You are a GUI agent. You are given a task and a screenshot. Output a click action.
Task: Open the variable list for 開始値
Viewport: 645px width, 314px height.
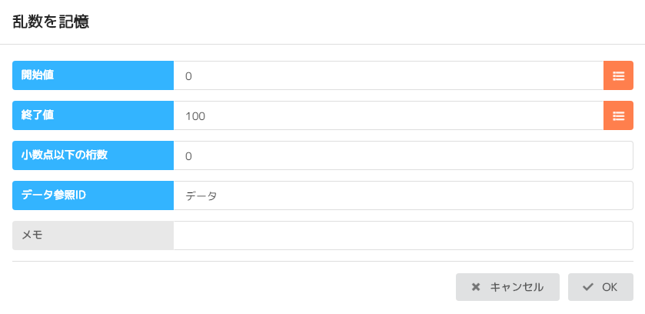[618, 75]
